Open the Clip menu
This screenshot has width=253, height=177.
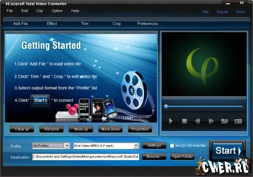tap(40, 11)
